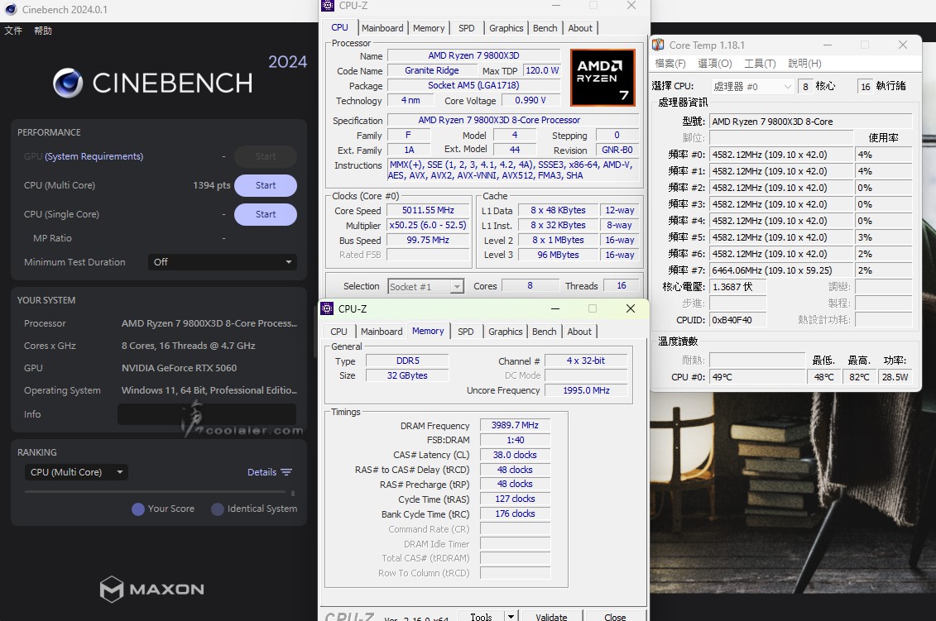Image resolution: width=936 pixels, height=621 pixels.
Task: Click the Close button at the bottom of CPU-Z
Action: point(615,616)
